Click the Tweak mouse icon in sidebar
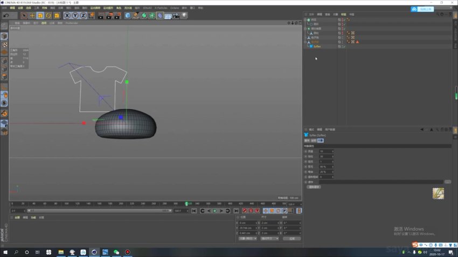458x257 pixels. pyautogui.click(x=4, y=95)
